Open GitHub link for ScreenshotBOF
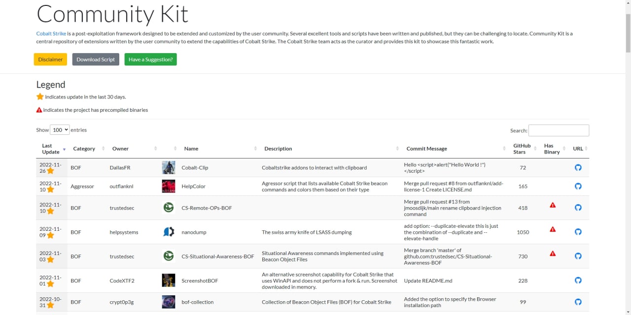 578,281
